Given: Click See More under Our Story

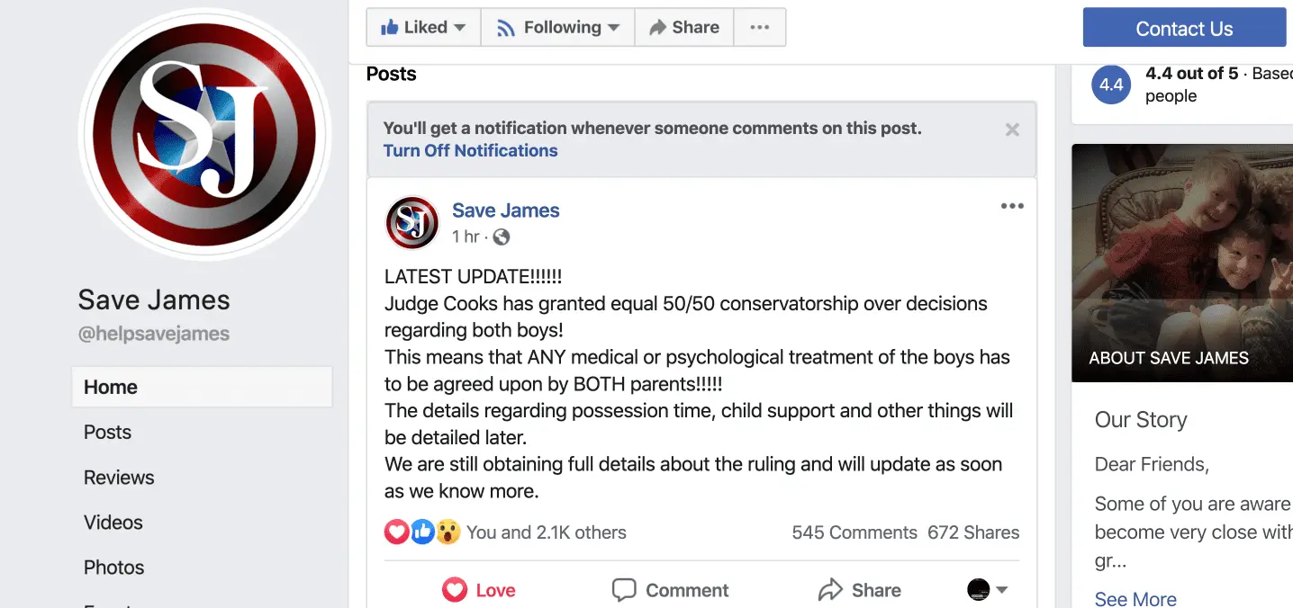Looking at the screenshot, I should [x=1135, y=598].
